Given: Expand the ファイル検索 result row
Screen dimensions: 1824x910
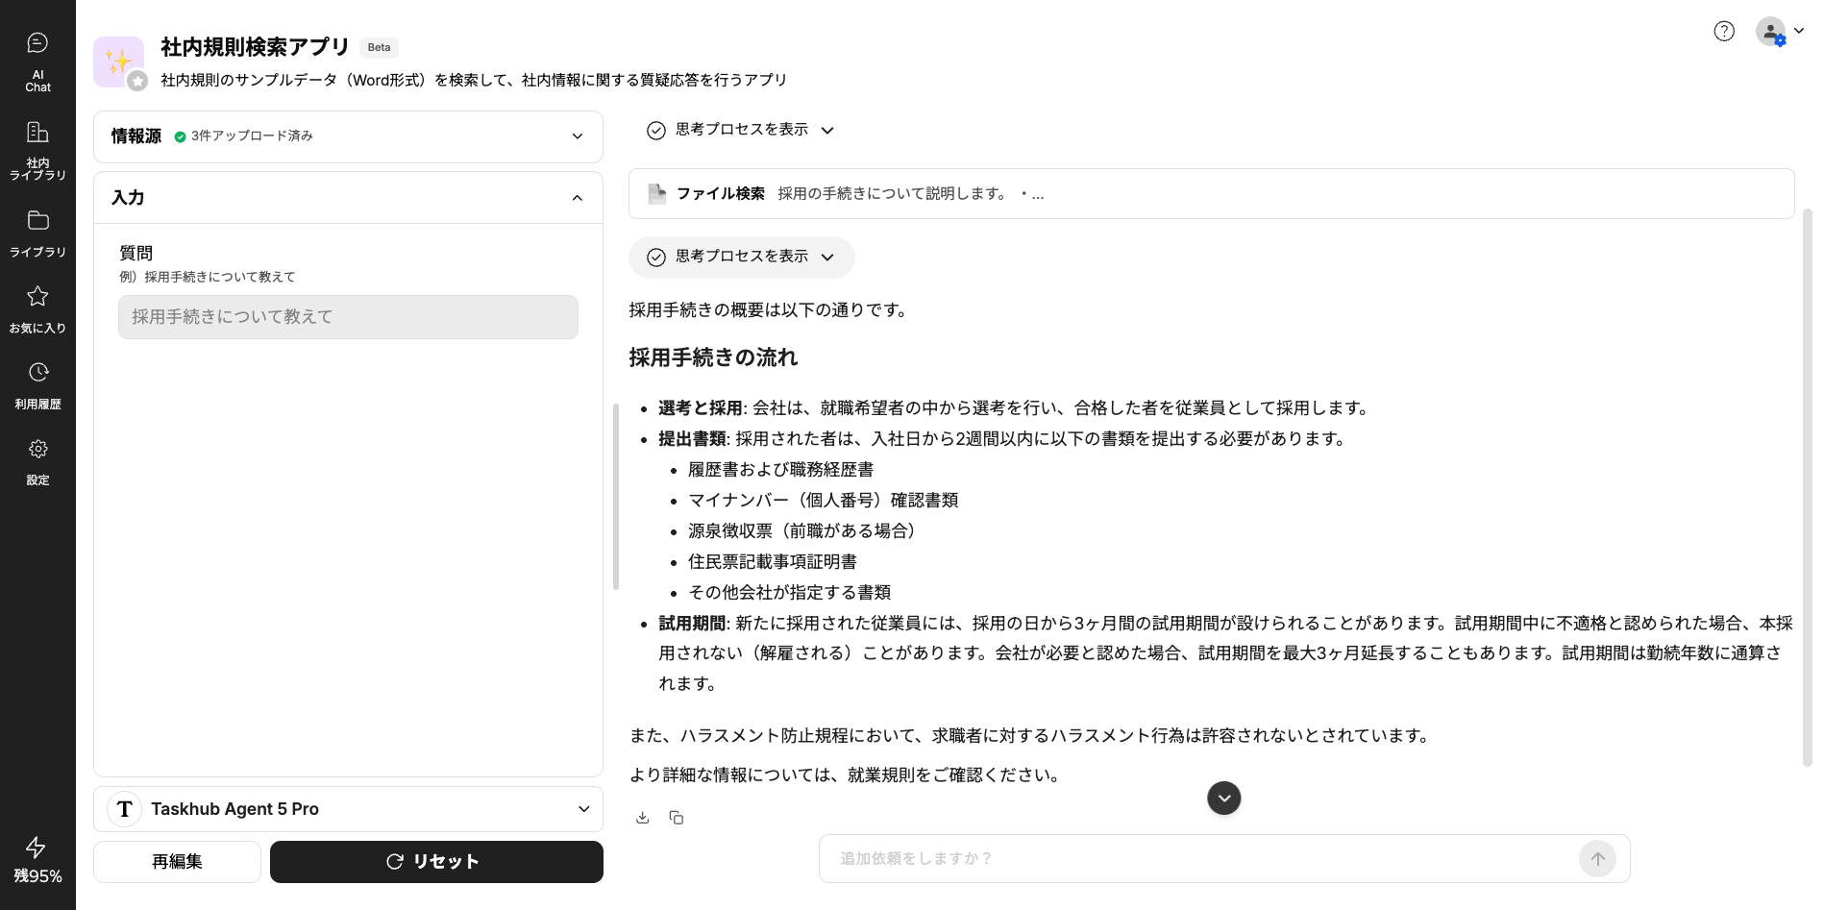Looking at the screenshot, I should tap(1211, 194).
